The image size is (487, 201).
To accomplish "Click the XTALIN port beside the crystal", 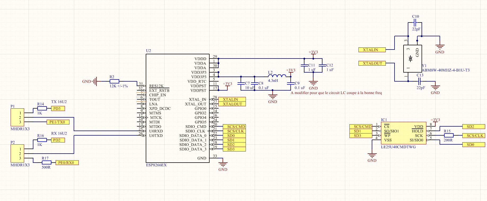I will [x=372, y=50].
